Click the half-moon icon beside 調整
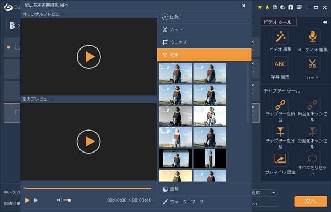Viewport: 331px width, 212px height. coord(165,189)
